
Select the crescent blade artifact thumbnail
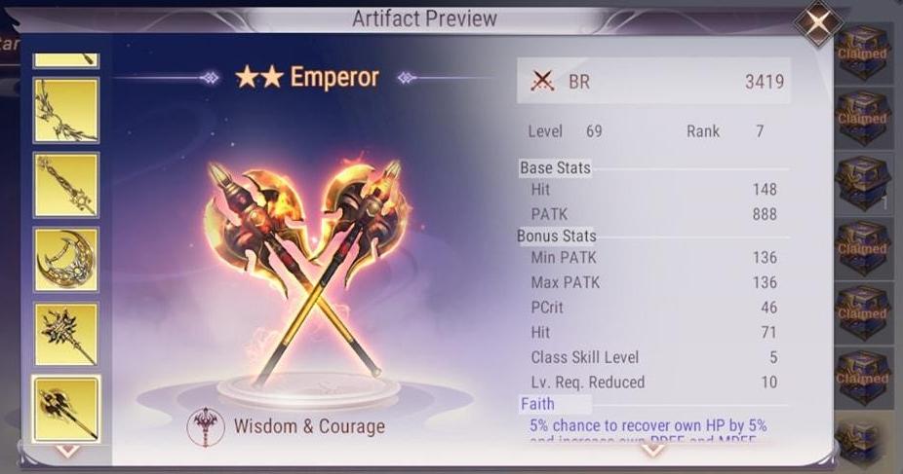(x=66, y=260)
